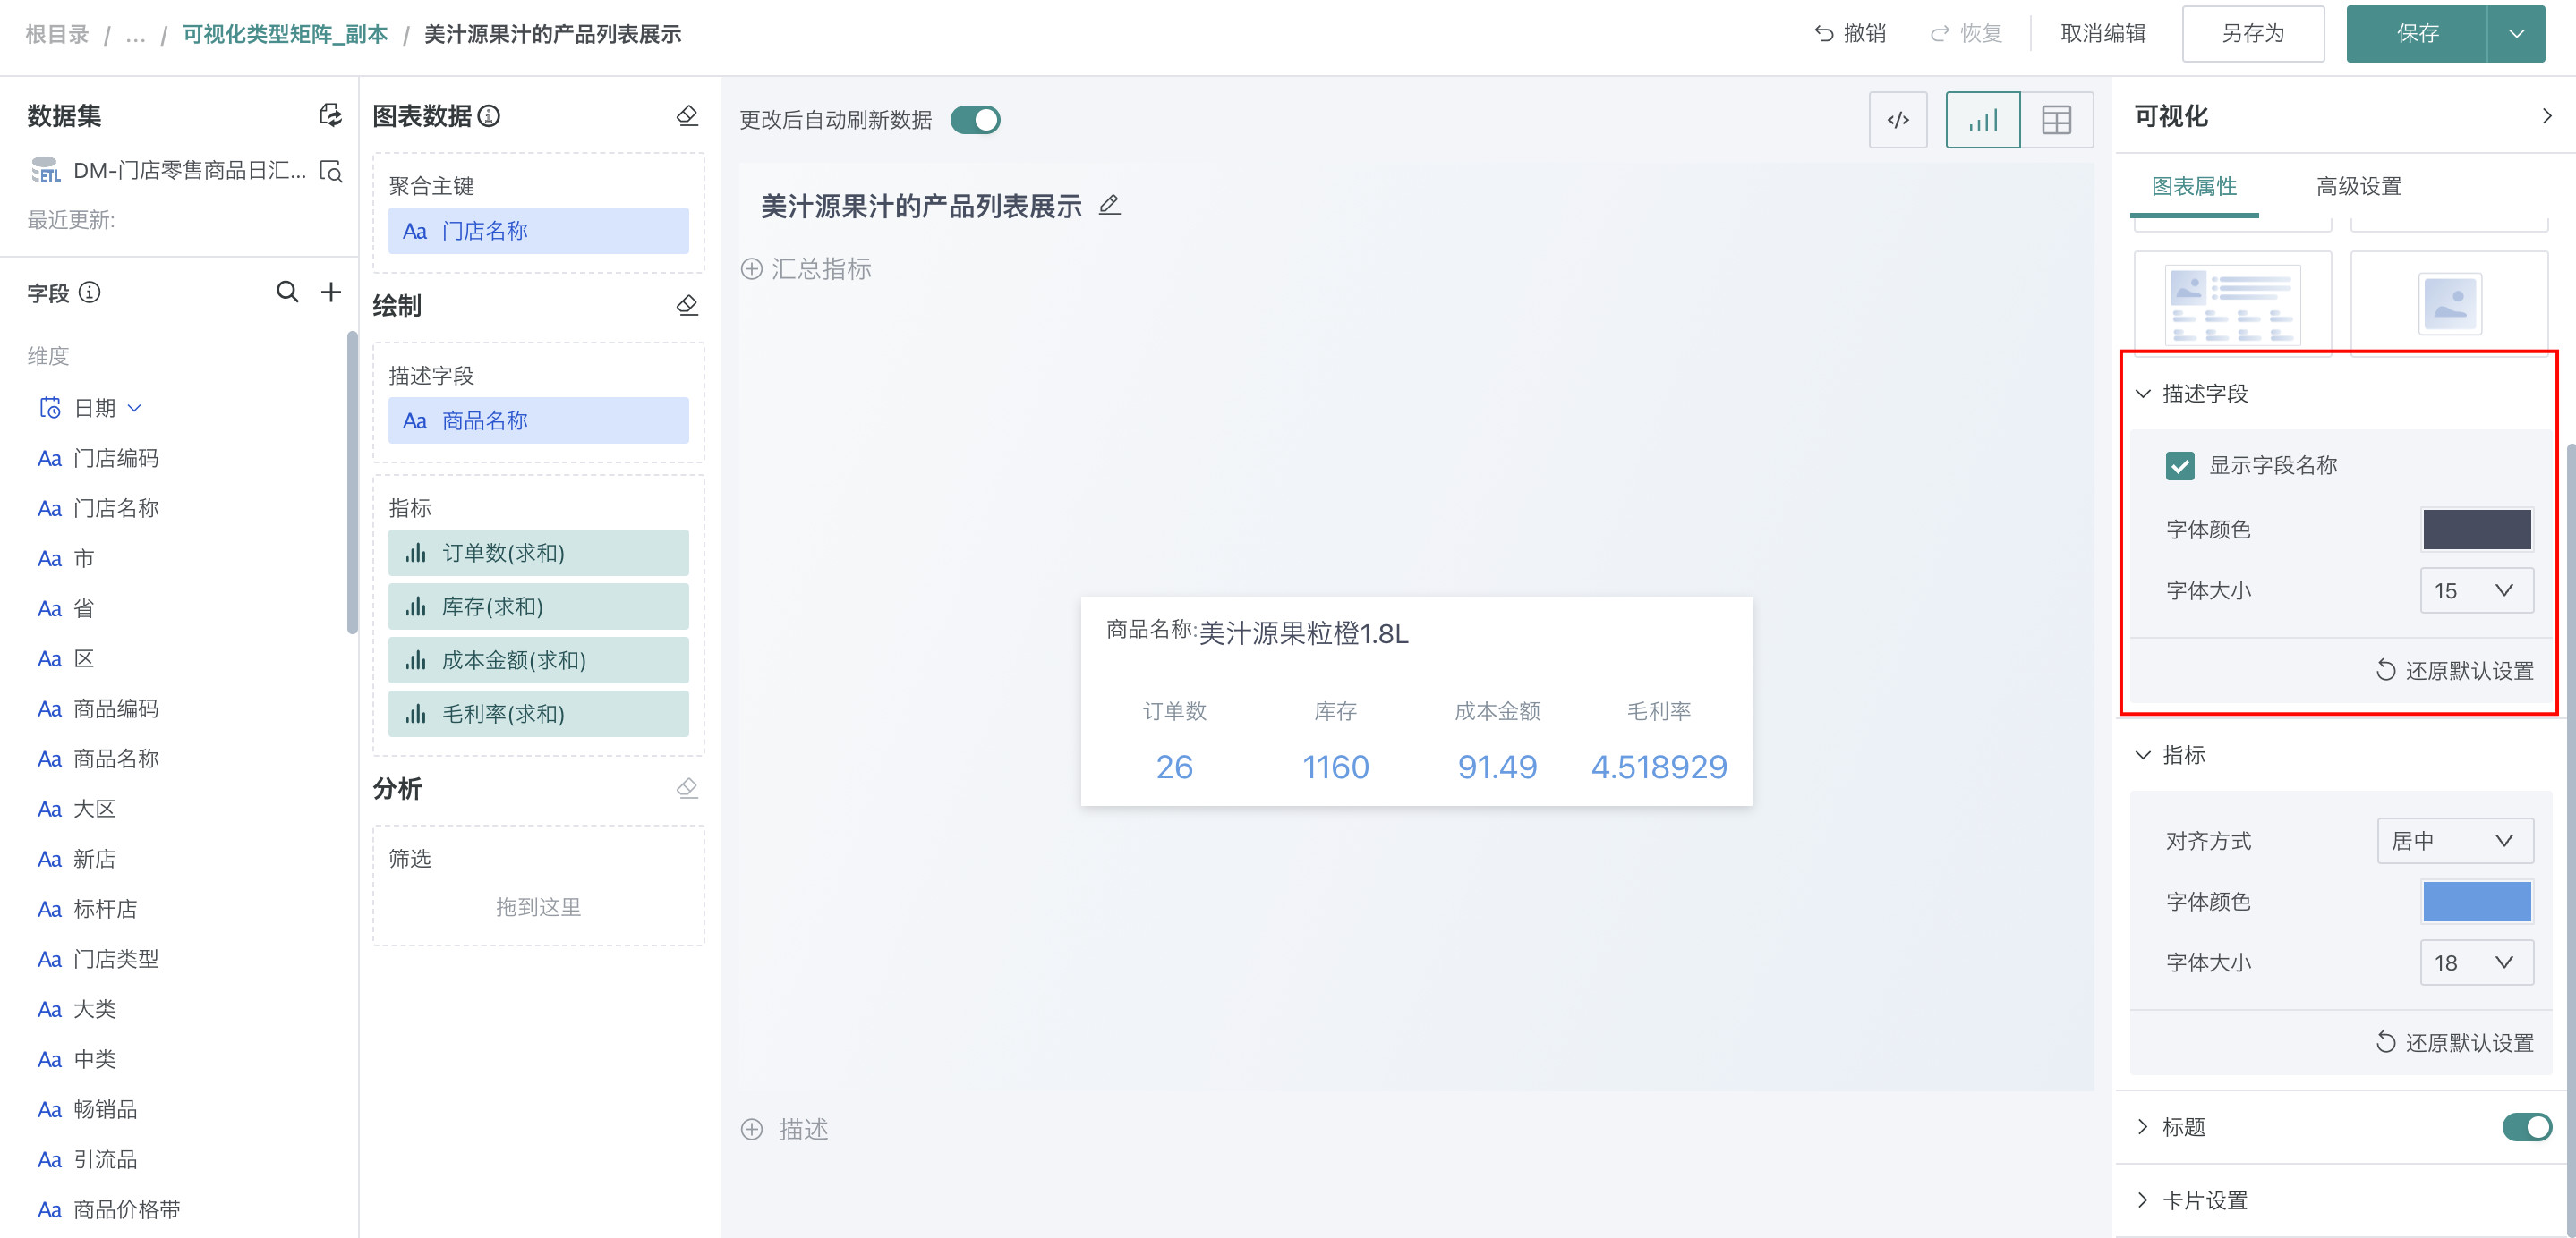Viewport: 2576px width, 1238px height.
Task: Select the 图表属性 tab
Action: click(x=2194, y=186)
